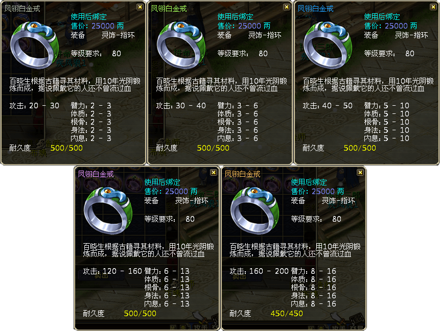This screenshot has width=440, height=331.
Task: Close the orange-titled ring tooltip panel
Action: click(360, 173)
